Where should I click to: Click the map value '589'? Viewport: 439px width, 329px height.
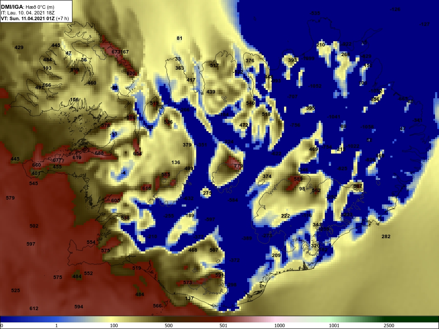(298, 179)
